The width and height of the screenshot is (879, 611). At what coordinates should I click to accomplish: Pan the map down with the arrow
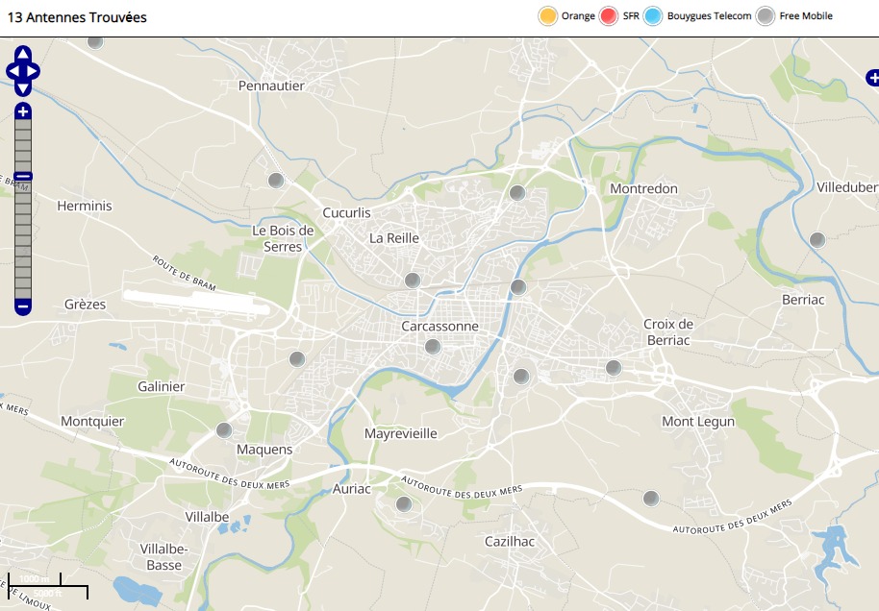coord(23,88)
